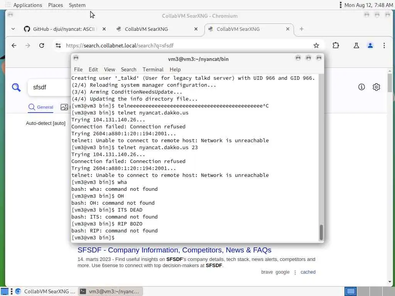Click 'telnet nyancat.dakko.us 23' command text
This screenshot has height=296, width=395.
(x=158, y=148)
